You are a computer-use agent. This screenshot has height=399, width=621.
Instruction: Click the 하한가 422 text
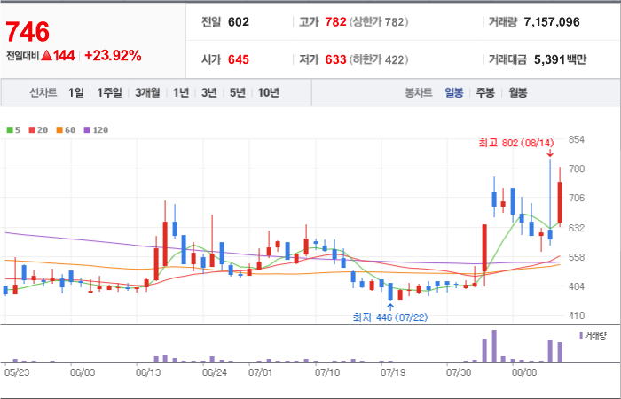379,59
